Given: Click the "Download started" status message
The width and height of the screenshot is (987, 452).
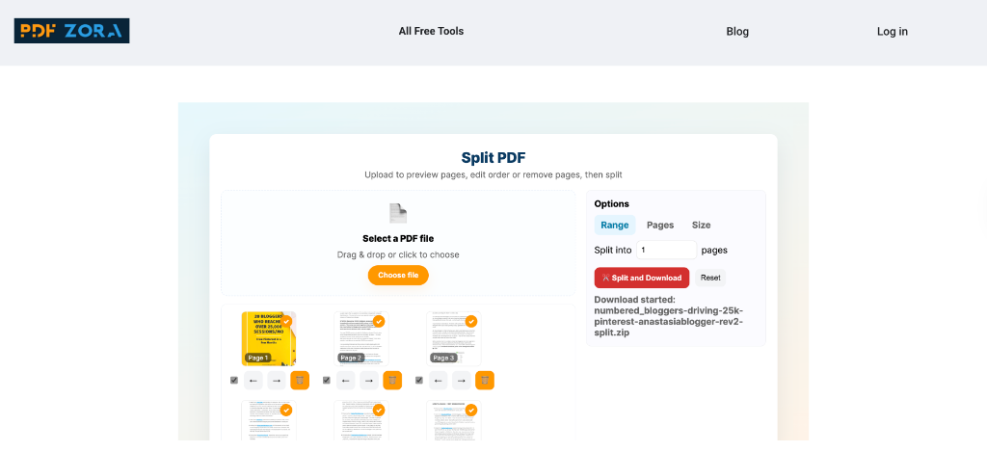Looking at the screenshot, I should (669, 316).
